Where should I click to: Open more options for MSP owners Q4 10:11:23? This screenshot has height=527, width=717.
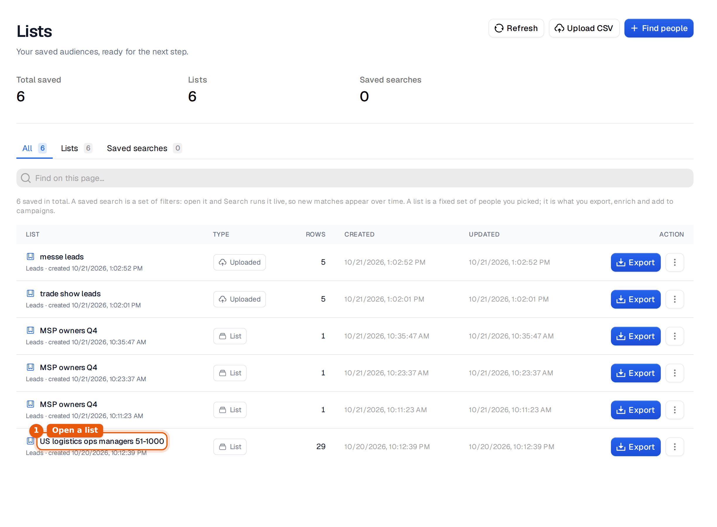coord(674,410)
